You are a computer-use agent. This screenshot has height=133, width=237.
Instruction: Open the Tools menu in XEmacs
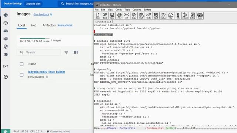tap(127, 10)
